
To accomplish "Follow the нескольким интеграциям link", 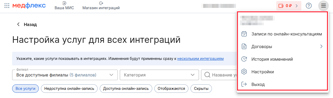I will click(x=201, y=58).
